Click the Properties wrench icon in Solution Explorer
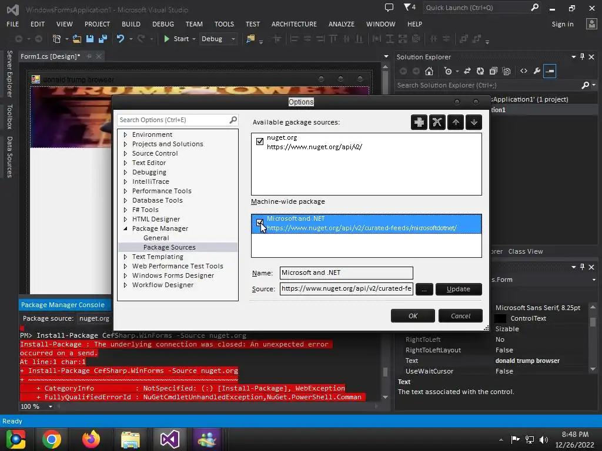Image resolution: width=602 pixels, height=451 pixels. [x=537, y=71]
